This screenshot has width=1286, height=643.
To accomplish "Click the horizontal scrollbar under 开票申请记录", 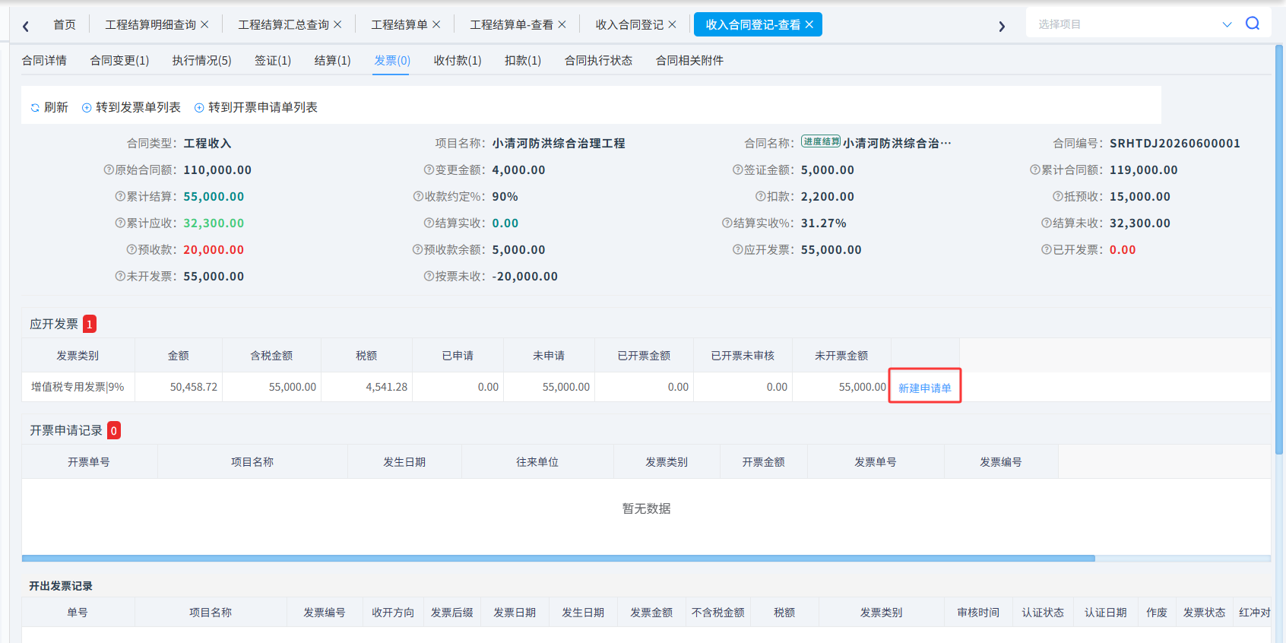I will (559, 558).
